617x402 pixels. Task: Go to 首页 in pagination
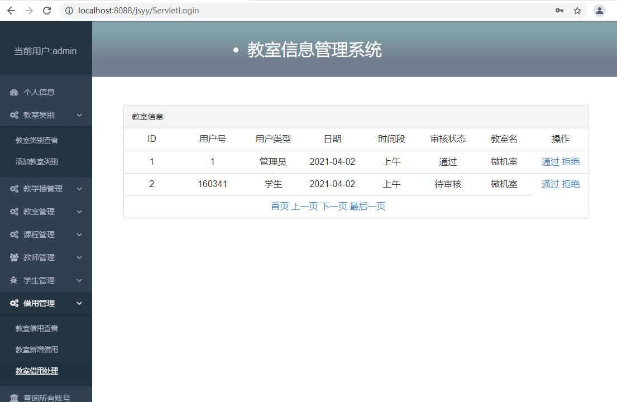pos(280,206)
